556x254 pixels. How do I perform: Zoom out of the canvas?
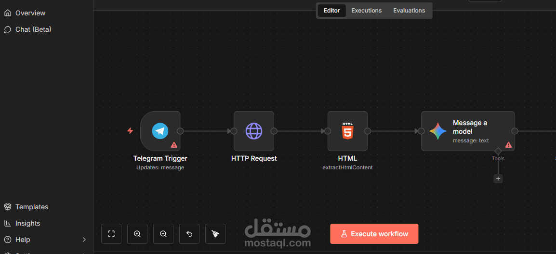(x=163, y=234)
